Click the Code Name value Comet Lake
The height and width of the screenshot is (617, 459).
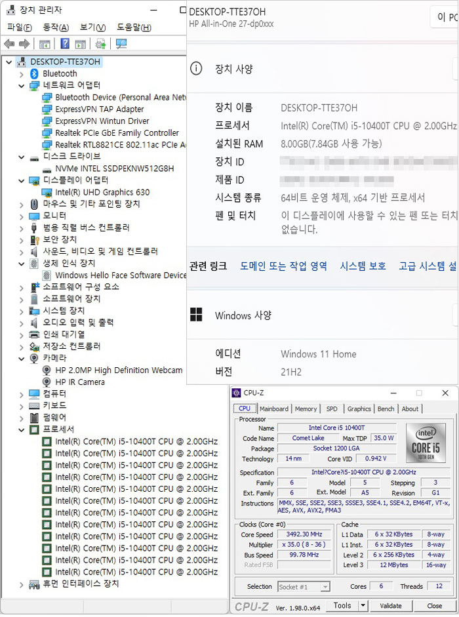pos(308,438)
